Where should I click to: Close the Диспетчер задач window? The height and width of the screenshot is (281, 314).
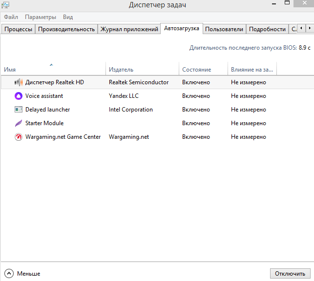pos(304,3)
